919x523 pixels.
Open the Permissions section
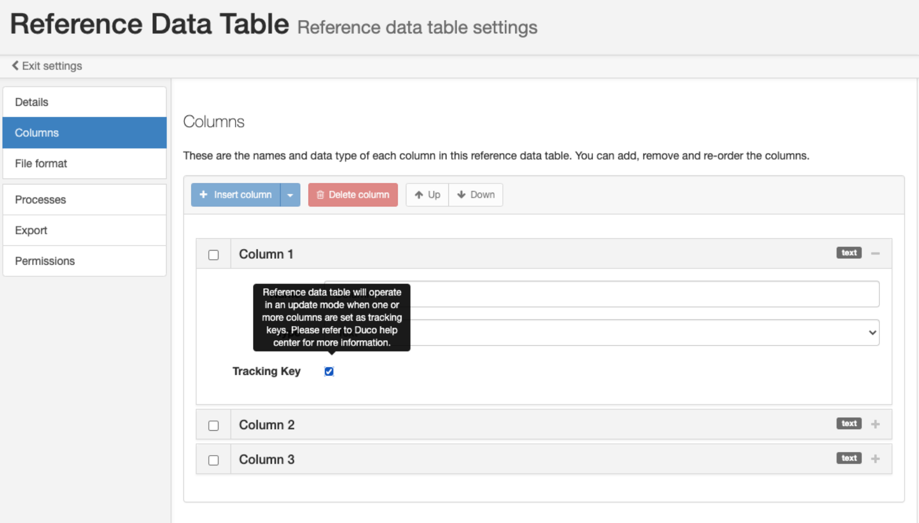(85, 261)
